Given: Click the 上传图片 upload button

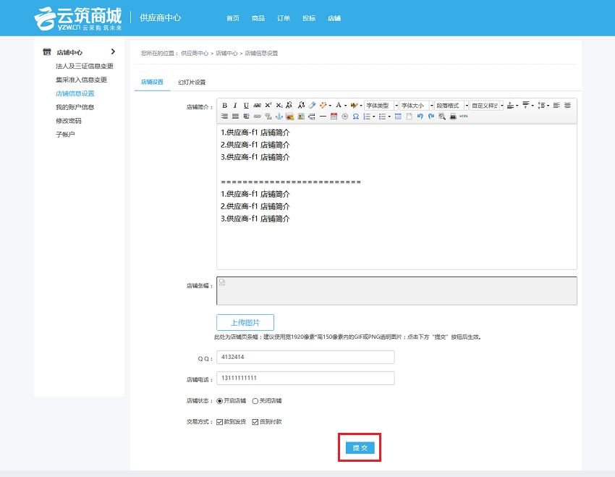Looking at the screenshot, I should (245, 323).
